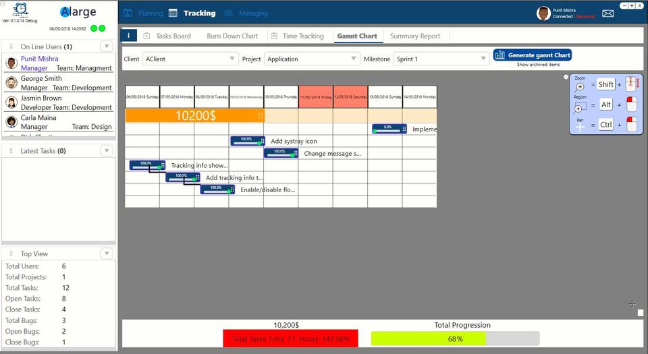This screenshot has width=648, height=354.
Task: Click the drag grip of the On Line Users panel
Action: point(11,47)
